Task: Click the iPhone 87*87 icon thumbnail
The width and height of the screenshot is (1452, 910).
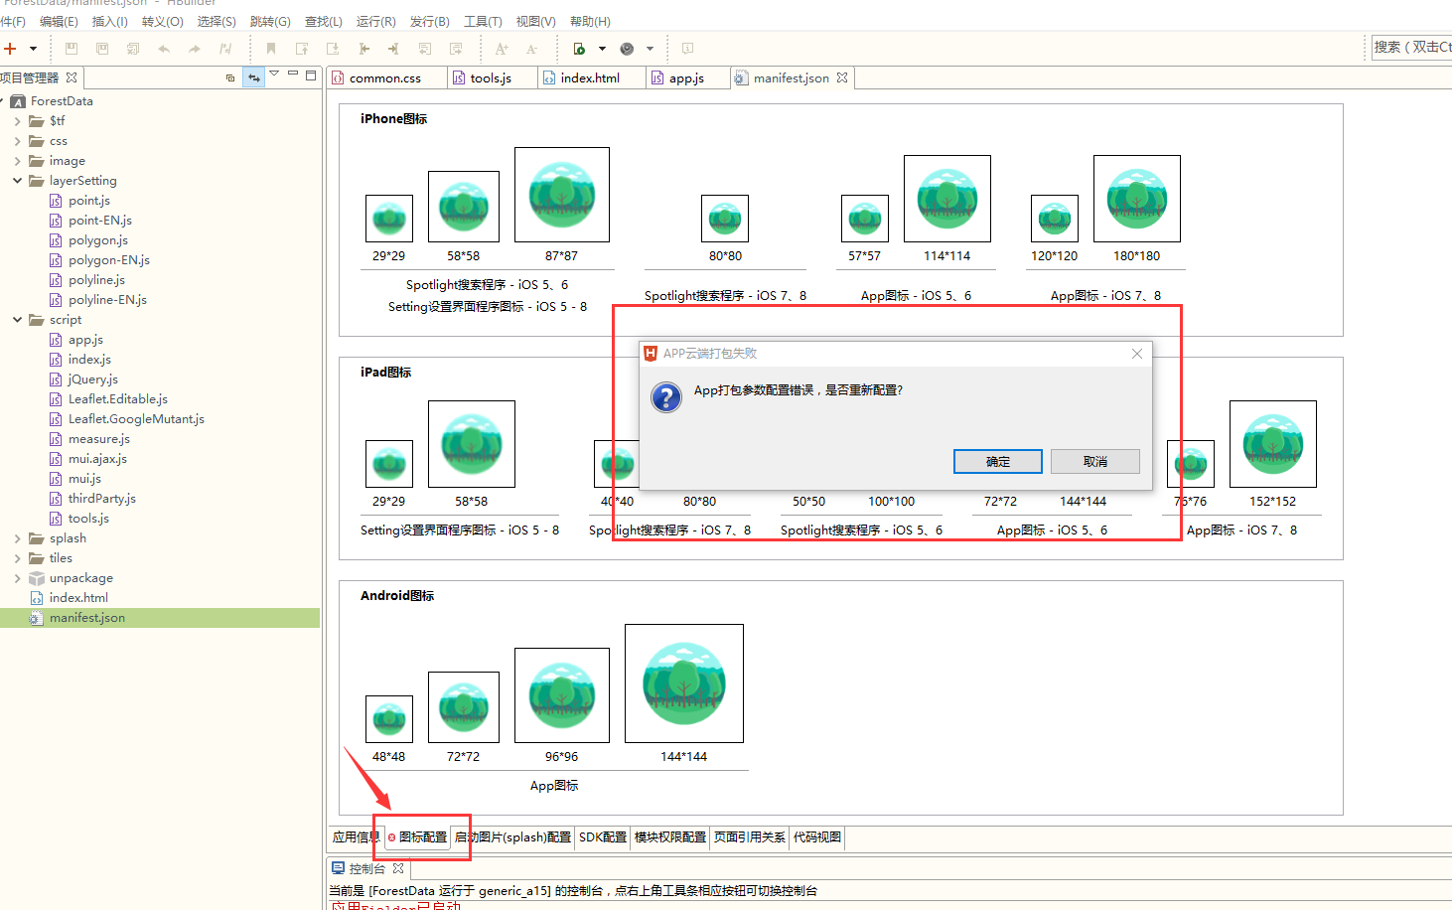Action: pyautogui.click(x=562, y=195)
